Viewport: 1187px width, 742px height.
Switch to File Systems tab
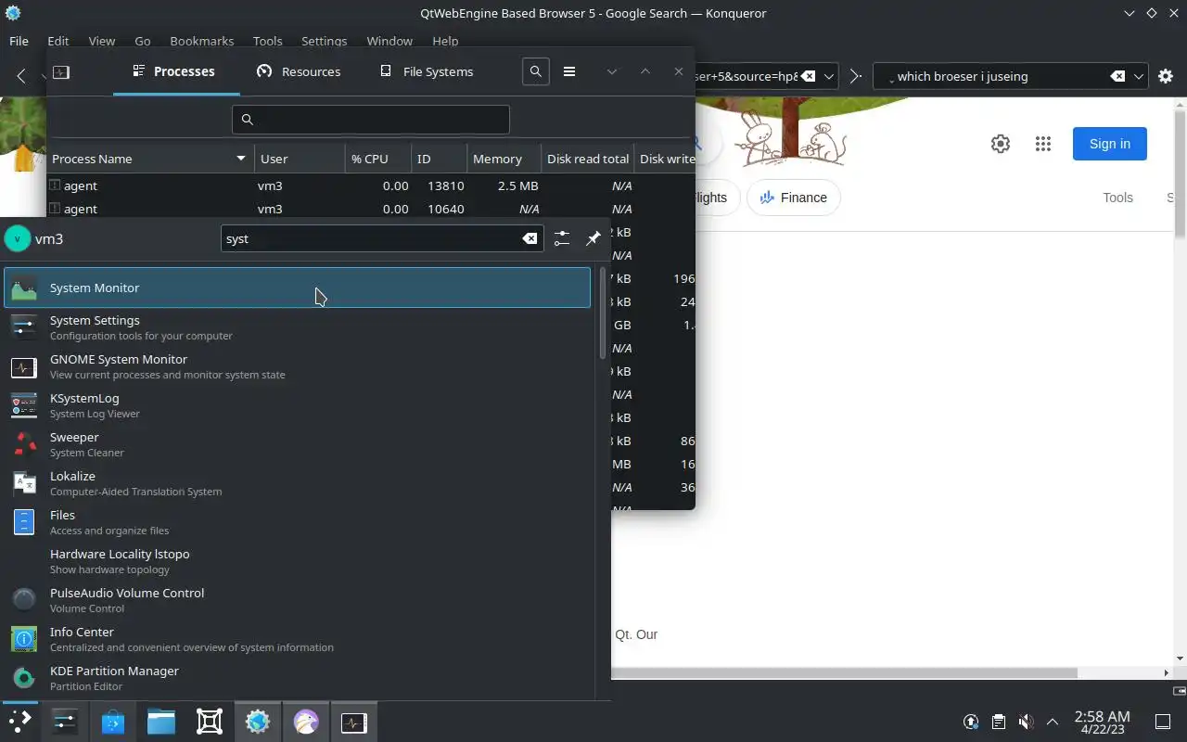(427, 71)
